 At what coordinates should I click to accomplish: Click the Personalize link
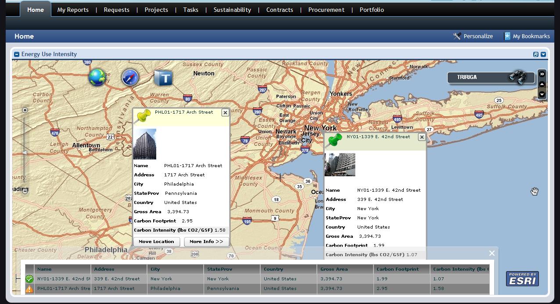pyautogui.click(x=478, y=36)
